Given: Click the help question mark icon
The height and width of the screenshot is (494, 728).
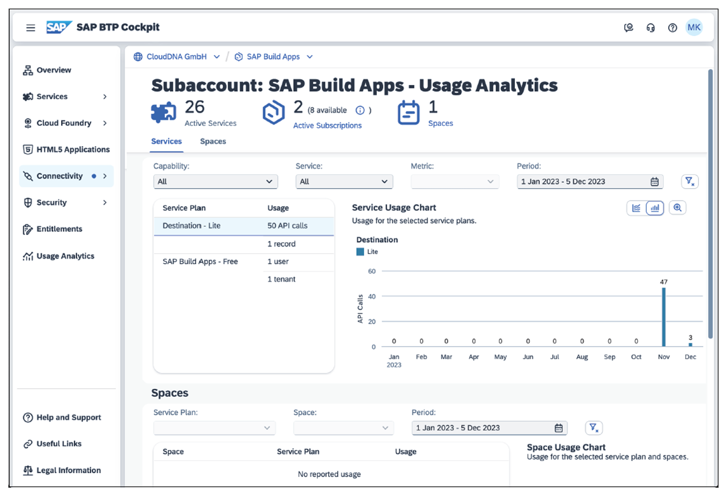Looking at the screenshot, I should click(x=672, y=27).
